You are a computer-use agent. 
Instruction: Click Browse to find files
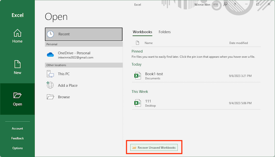coord(84,97)
